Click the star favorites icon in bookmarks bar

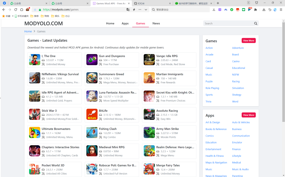tap(3, 16)
